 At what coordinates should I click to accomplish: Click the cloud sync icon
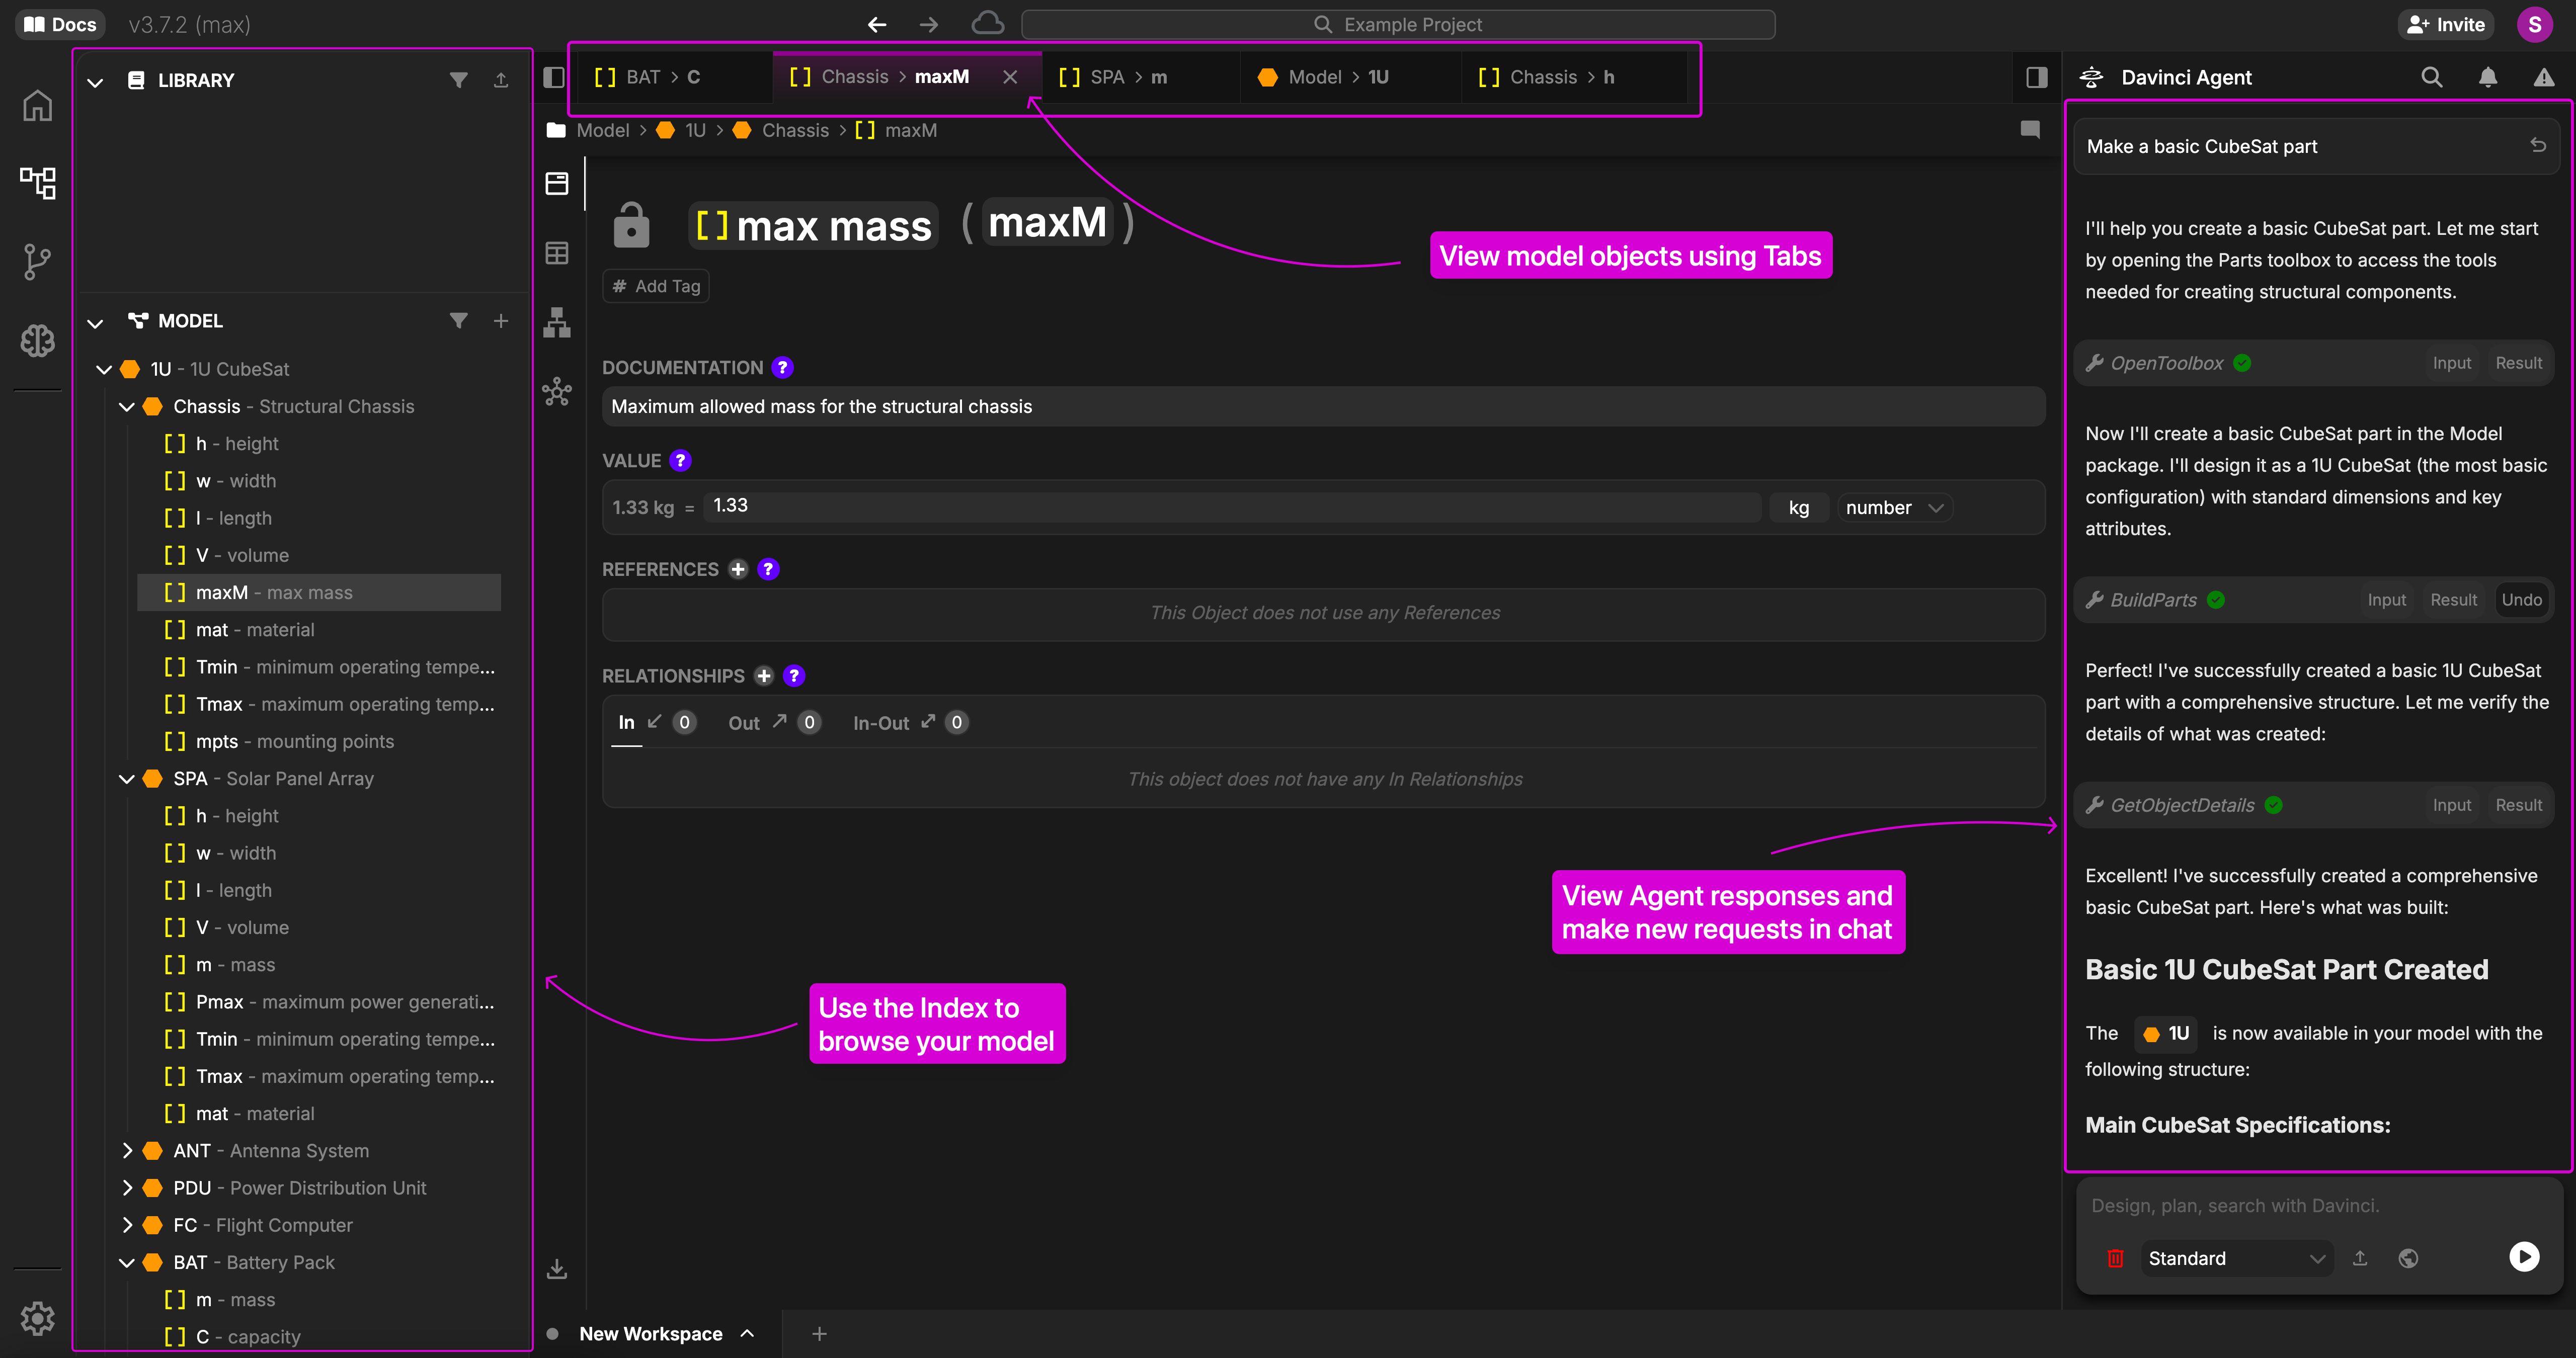click(987, 23)
